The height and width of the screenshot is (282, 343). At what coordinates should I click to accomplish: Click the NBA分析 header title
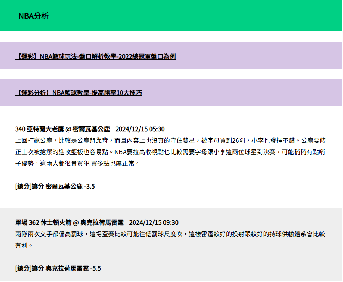[x=34, y=16]
